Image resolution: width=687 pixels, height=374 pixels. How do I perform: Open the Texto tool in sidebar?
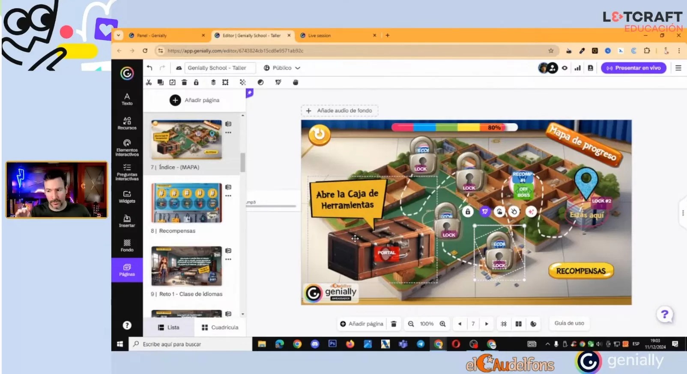coord(127,99)
